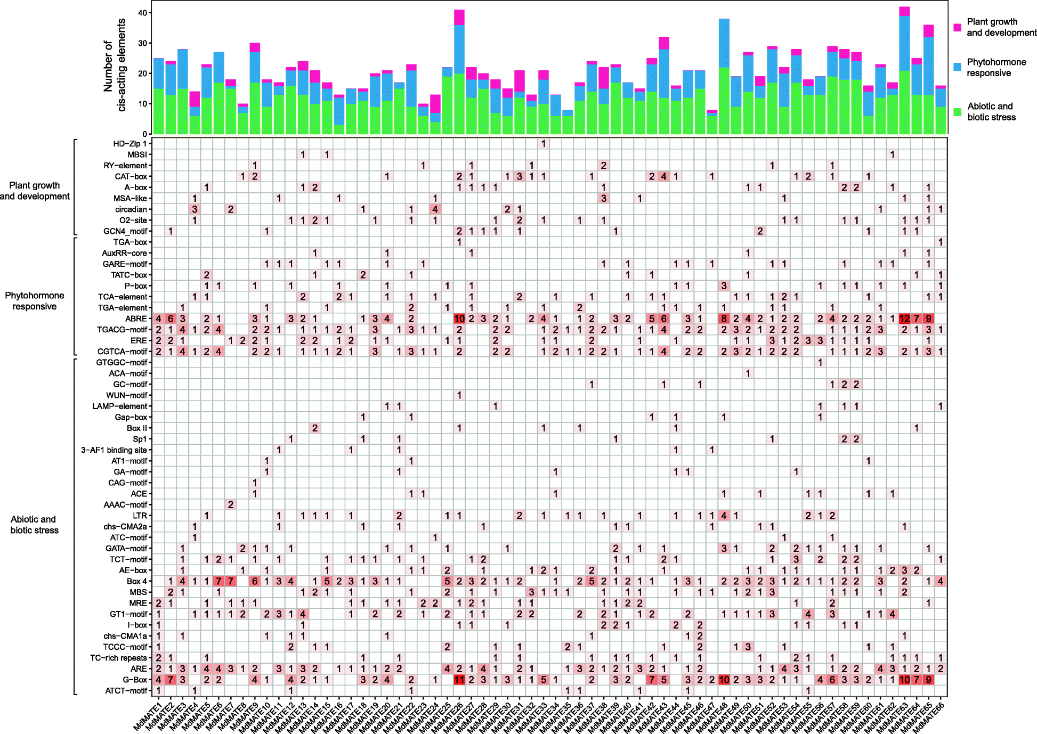Click the green Abiotic and biotic stress legend swatch
This screenshot has width=1037, height=734.
(x=958, y=112)
